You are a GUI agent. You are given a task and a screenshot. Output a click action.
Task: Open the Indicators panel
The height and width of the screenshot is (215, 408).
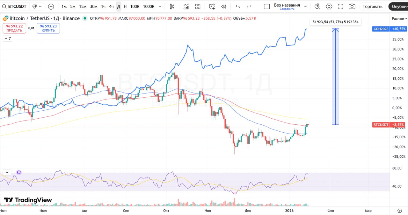coord(186,6)
